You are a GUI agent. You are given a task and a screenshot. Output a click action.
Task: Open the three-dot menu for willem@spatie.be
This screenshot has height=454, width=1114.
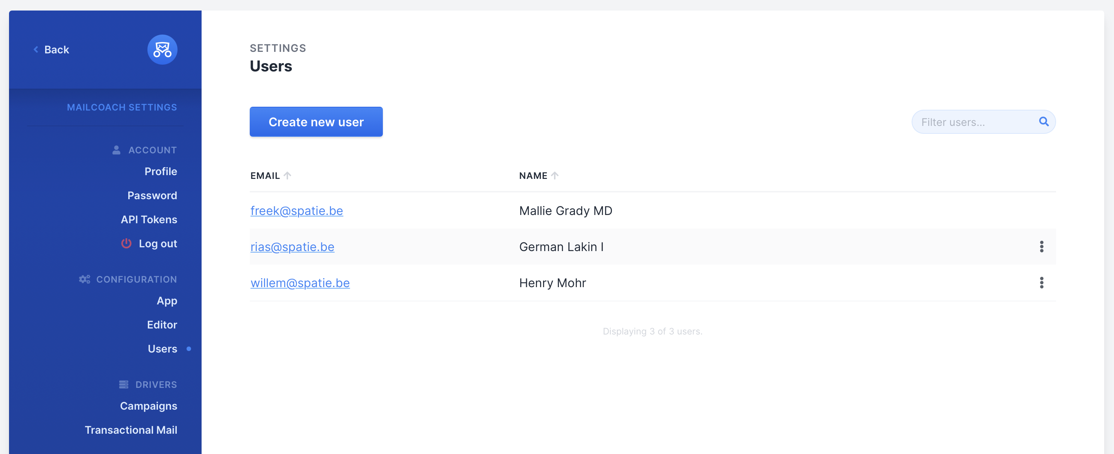point(1041,283)
